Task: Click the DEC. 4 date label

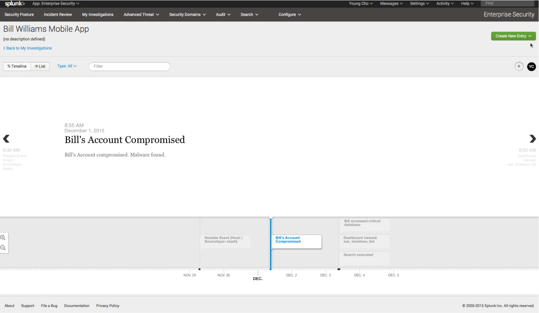Action: click(359, 275)
